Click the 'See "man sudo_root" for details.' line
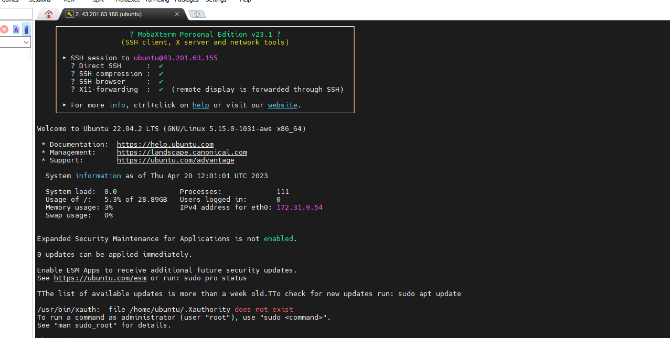The image size is (670, 338). point(104,325)
